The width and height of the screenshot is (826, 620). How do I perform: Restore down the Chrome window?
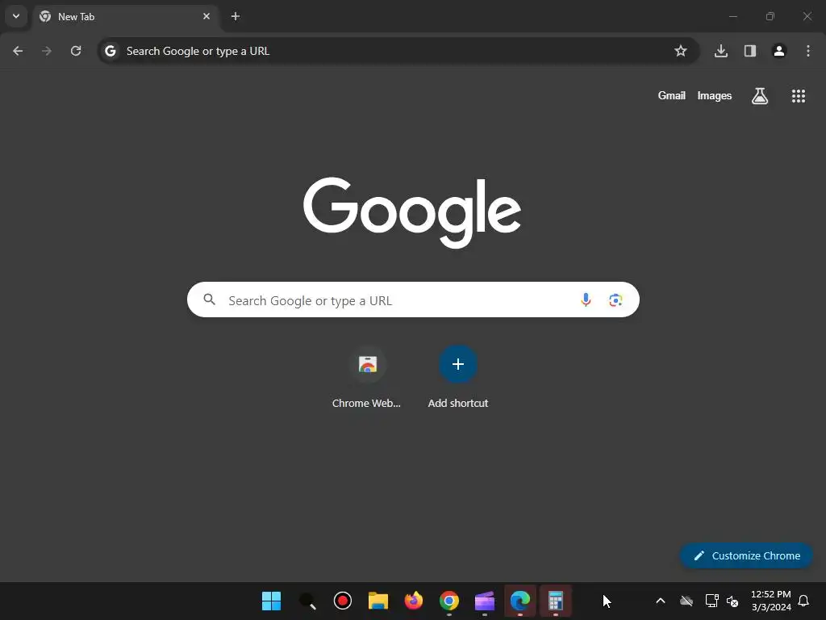(x=770, y=16)
